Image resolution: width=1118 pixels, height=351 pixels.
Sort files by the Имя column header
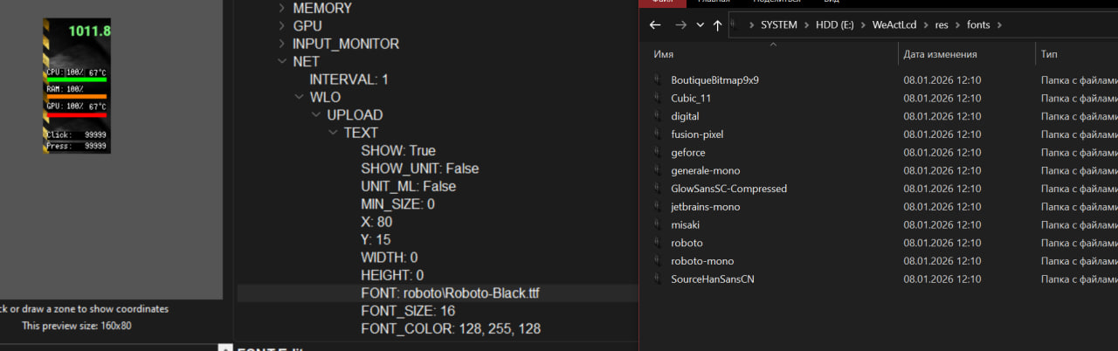click(663, 54)
